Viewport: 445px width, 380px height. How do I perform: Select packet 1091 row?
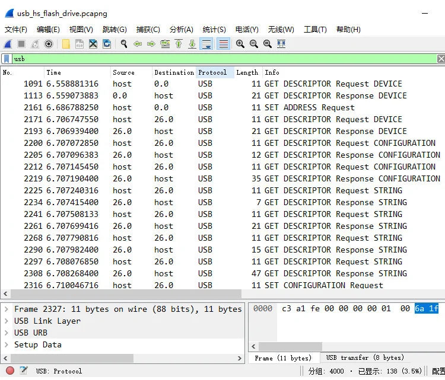pyautogui.click(x=223, y=84)
